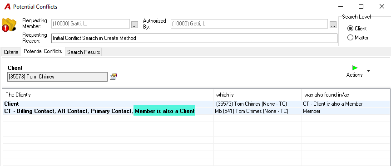Click the highlighted 'Member is also a Client'
The image size is (391, 166).
[x=164, y=111]
